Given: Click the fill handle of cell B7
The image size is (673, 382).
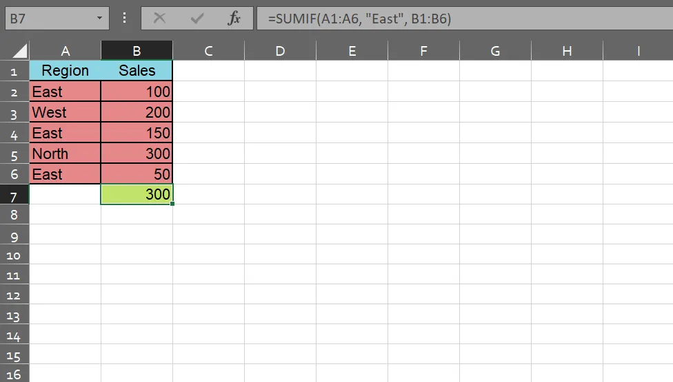Looking at the screenshot, I should pos(172,204).
